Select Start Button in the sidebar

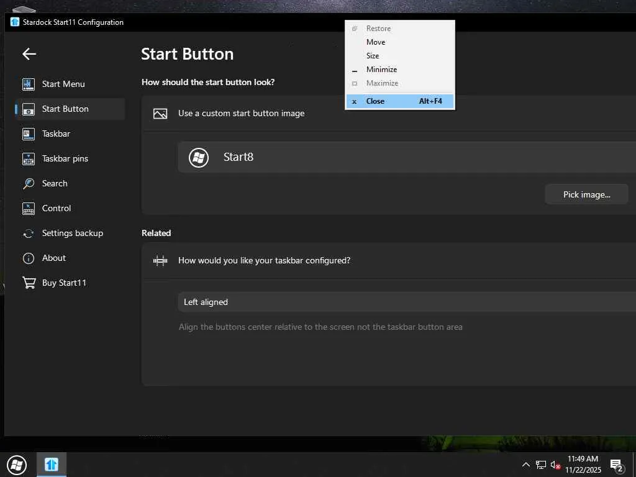70,109
